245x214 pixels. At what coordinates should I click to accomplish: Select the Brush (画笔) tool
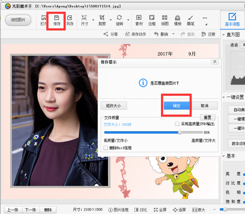[190, 20]
